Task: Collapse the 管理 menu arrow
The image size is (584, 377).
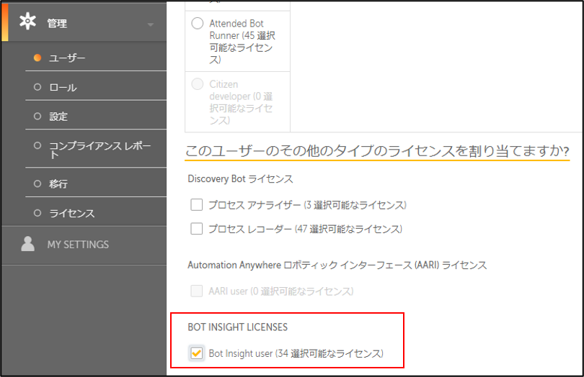Action: tap(151, 24)
